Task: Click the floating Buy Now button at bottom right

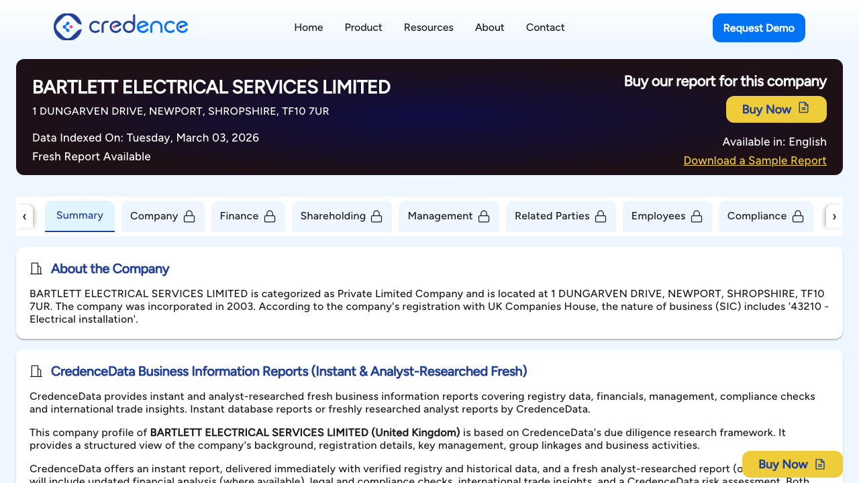Action: [x=792, y=464]
